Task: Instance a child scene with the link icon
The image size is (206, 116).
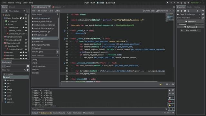Action: pos(6,11)
